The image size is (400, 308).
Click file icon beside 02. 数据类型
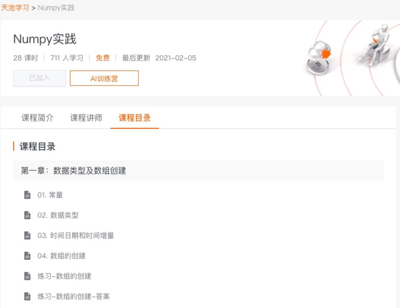coord(27,215)
